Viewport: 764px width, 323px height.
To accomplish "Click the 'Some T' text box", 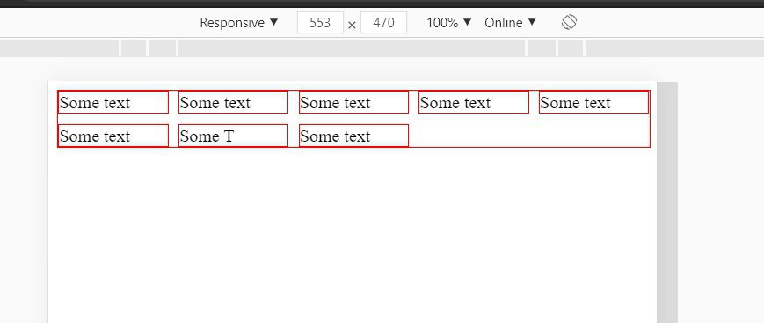I will (x=233, y=136).
